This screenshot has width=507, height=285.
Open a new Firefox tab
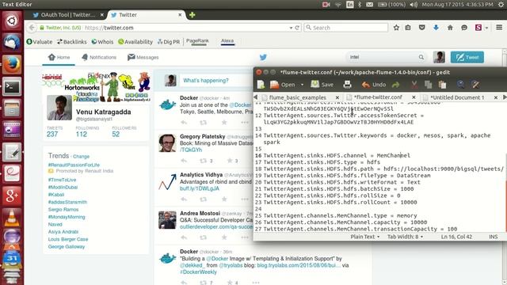click(192, 15)
